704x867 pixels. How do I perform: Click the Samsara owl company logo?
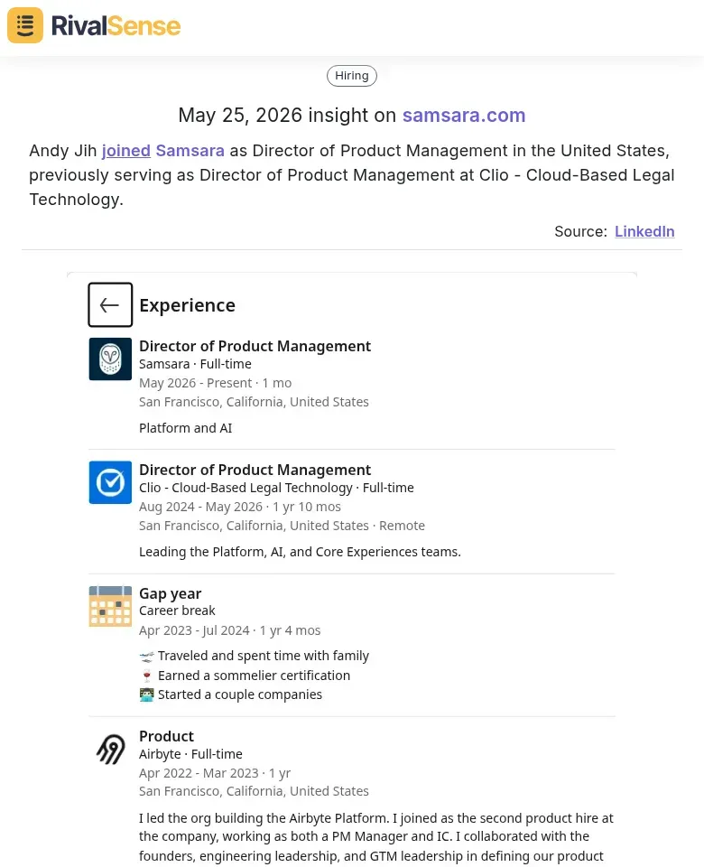click(110, 359)
